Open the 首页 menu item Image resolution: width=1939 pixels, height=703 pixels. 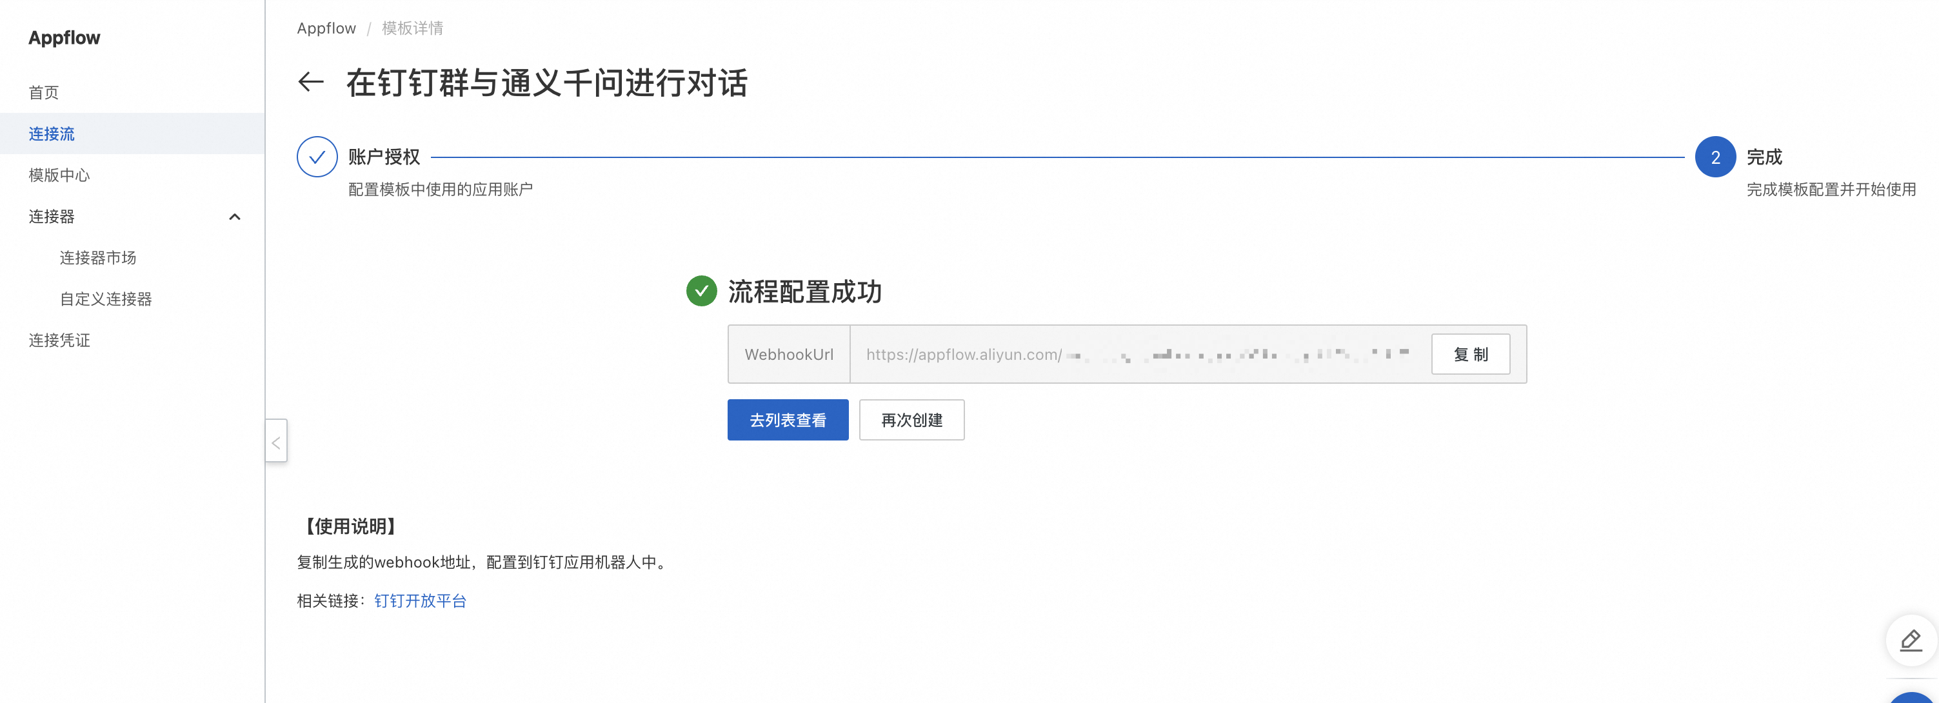pyautogui.click(x=44, y=93)
